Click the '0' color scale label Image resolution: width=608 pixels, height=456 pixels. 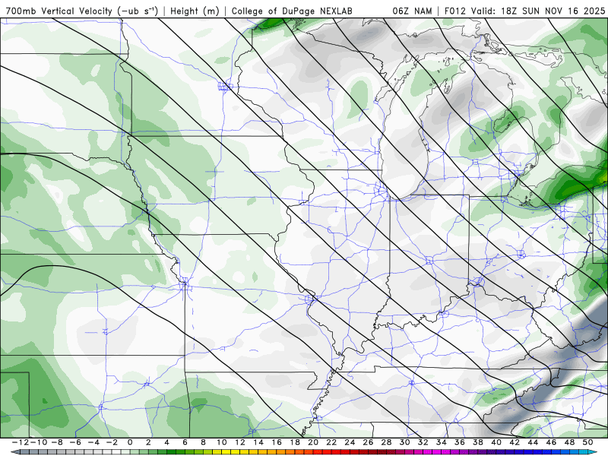[x=130, y=442]
